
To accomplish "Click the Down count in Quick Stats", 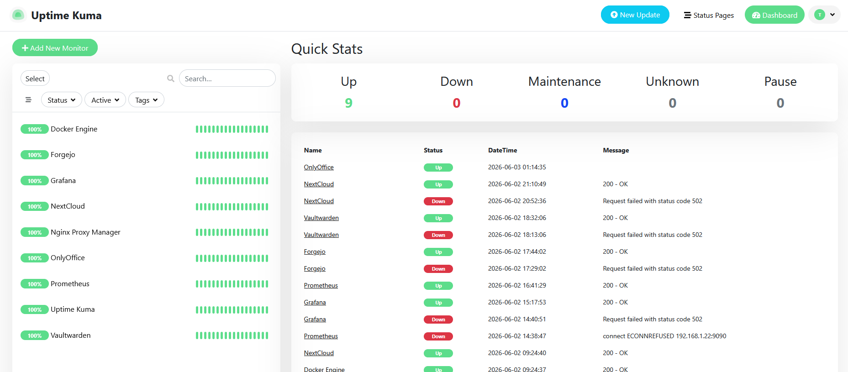I will click(x=457, y=103).
